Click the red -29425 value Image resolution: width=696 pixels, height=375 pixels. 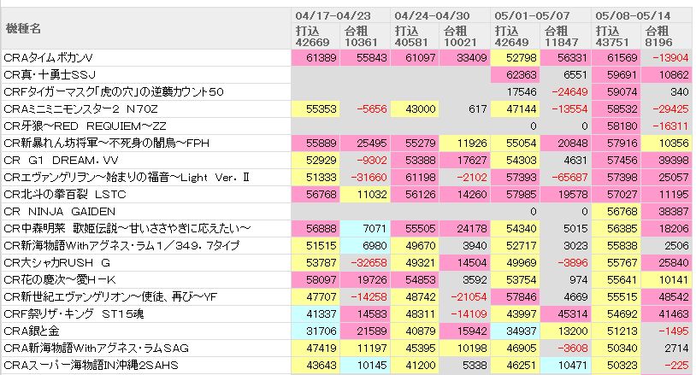pos(667,109)
